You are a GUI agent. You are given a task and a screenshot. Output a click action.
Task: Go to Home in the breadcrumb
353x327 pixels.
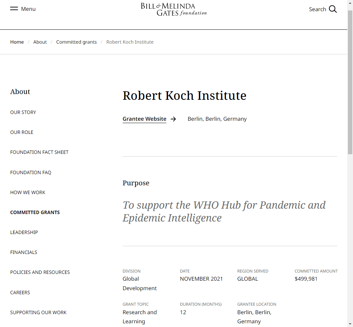pyautogui.click(x=17, y=42)
